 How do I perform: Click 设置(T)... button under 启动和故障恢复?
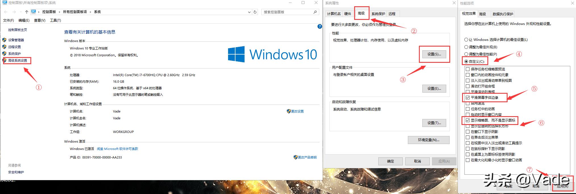click(x=434, y=123)
